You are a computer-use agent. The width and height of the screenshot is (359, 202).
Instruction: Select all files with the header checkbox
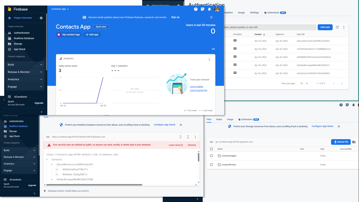pos(211,149)
